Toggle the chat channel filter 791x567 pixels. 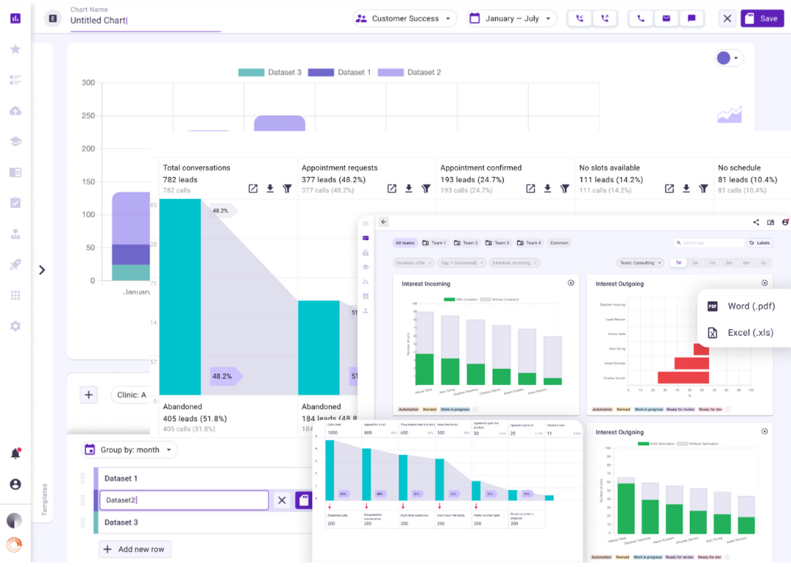[691, 18]
